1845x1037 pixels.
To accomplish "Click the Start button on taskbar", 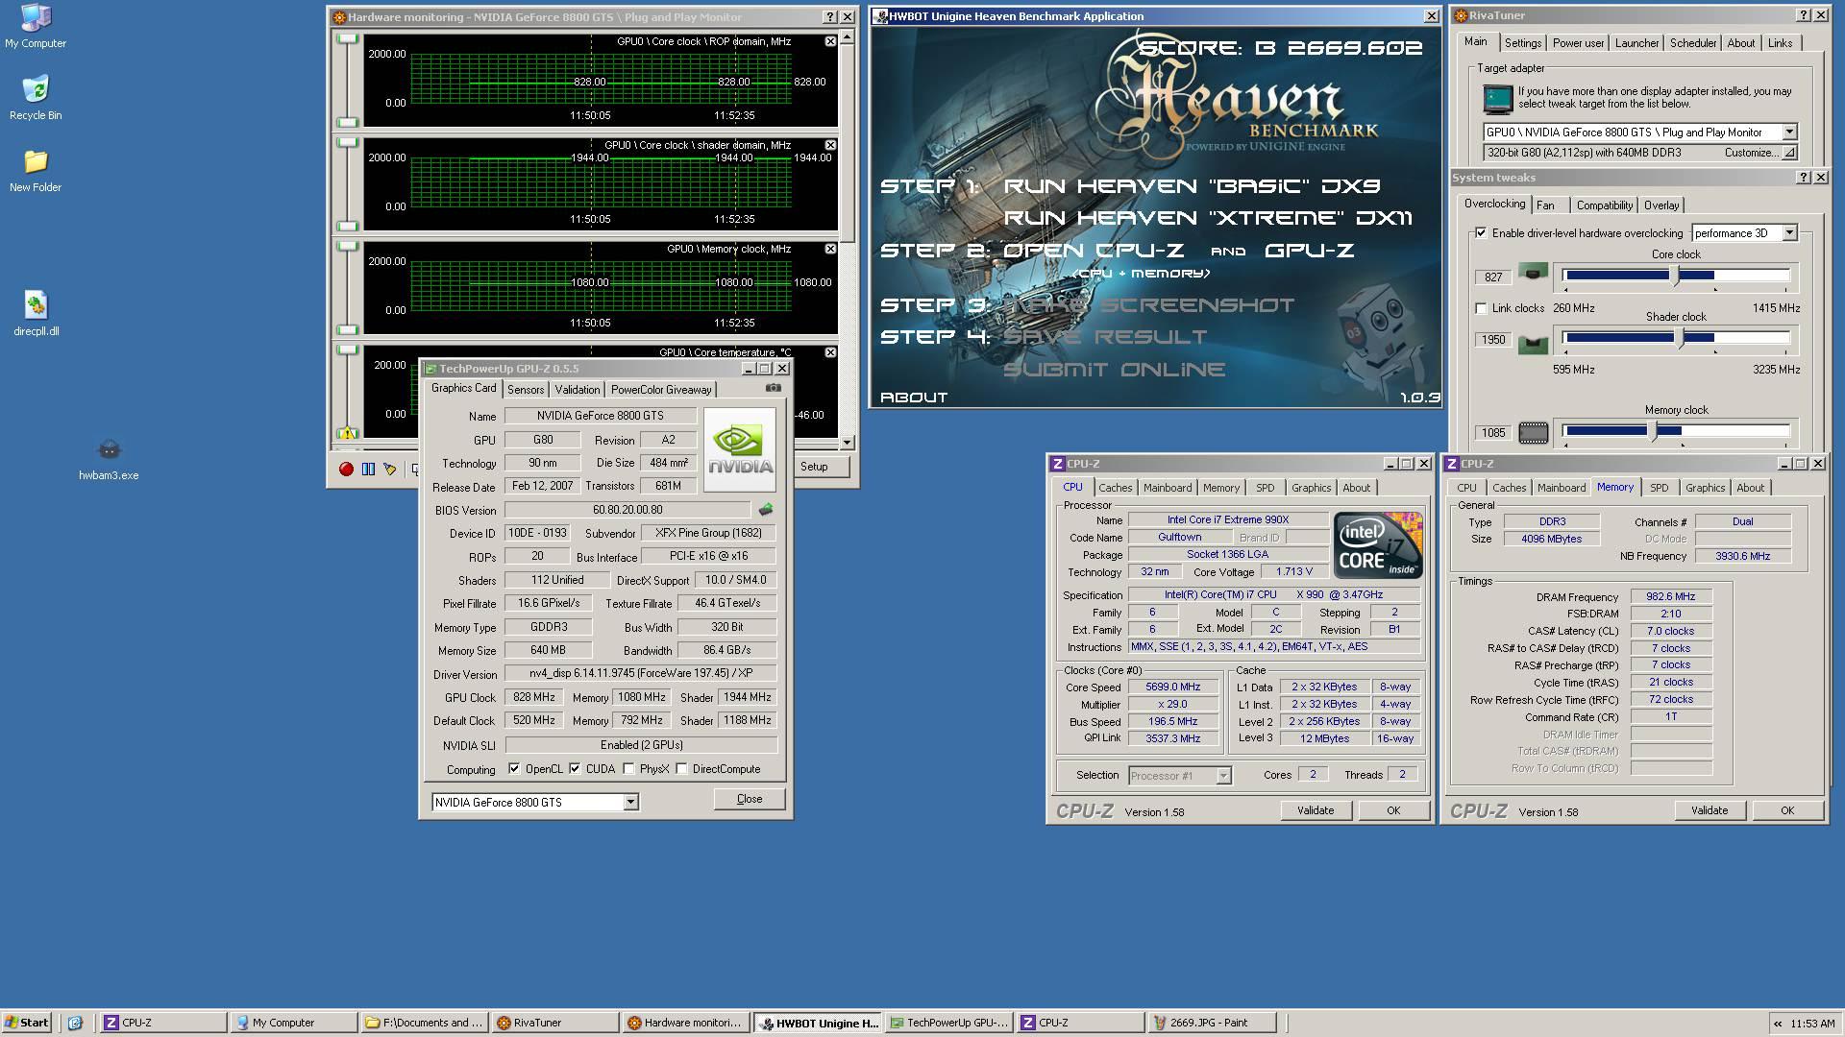I will click(x=27, y=1023).
